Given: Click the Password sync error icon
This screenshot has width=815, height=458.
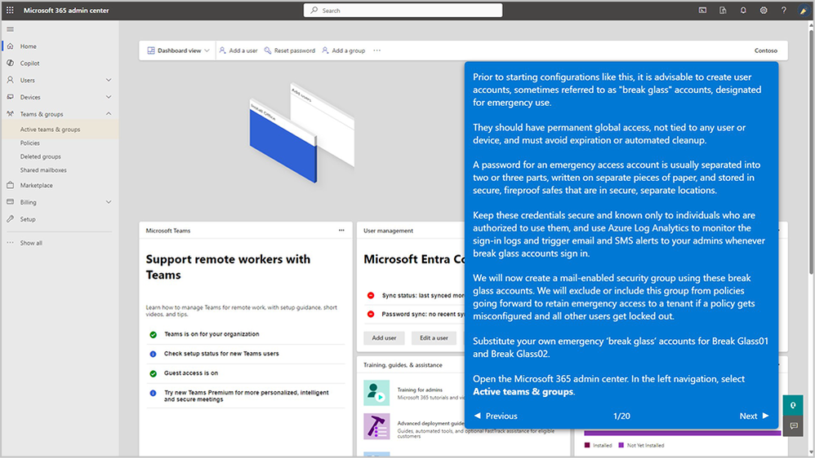Looking at the screenshot, I should (x=371, y=314).
